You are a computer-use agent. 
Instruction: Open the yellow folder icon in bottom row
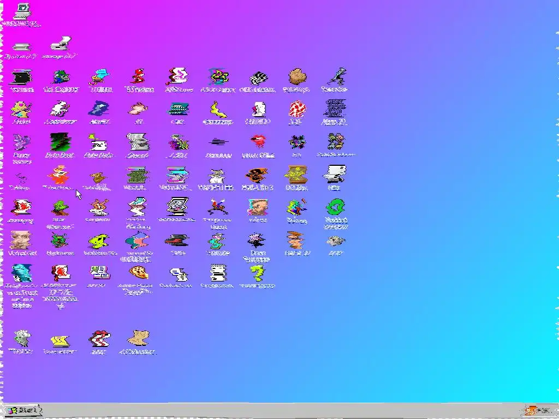click(60, 341)
